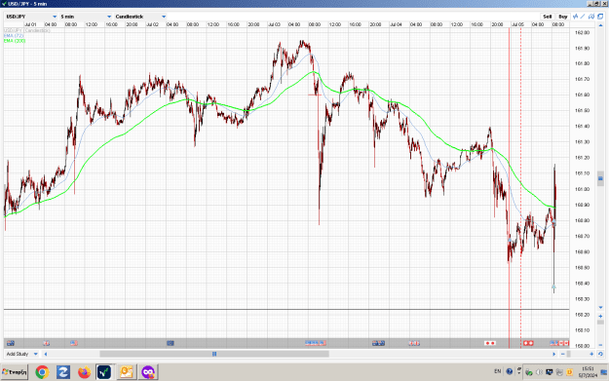Screen dimensions: 609x381
Task: Select the USD/JPY (Candlestick) legend label
Action: click(27, 30)
